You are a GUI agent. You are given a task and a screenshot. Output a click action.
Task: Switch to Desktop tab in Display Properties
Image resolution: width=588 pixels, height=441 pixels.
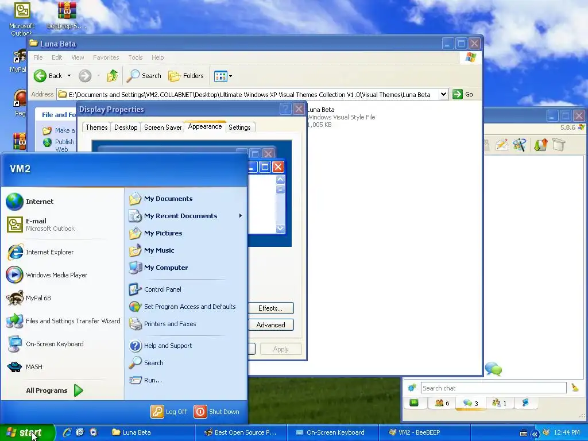tap(126, 127)
